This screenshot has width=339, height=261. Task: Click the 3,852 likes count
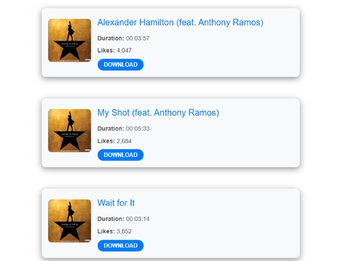[124, 232]
